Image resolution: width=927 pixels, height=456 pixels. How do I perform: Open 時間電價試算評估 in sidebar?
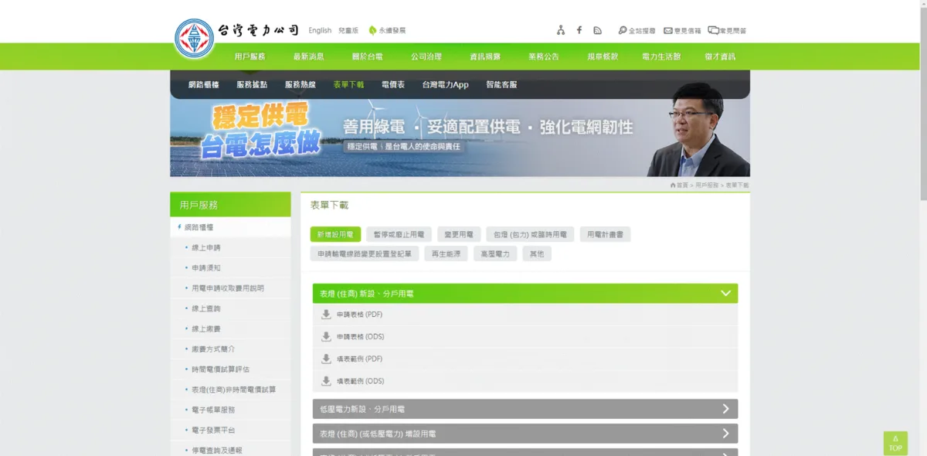220,369
